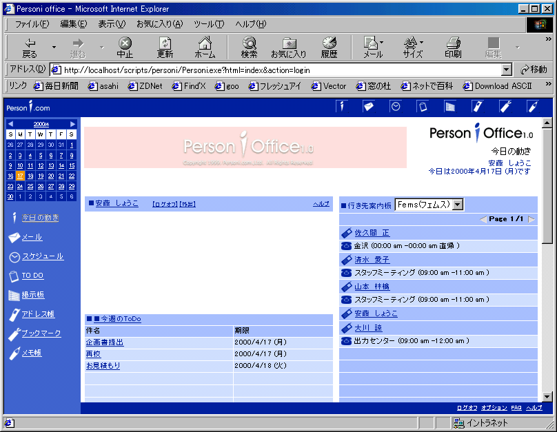Image resolution: width=557 pixels, height=432 pixels.
Task: Open メール in the sidebar
Action: point(32,237)
